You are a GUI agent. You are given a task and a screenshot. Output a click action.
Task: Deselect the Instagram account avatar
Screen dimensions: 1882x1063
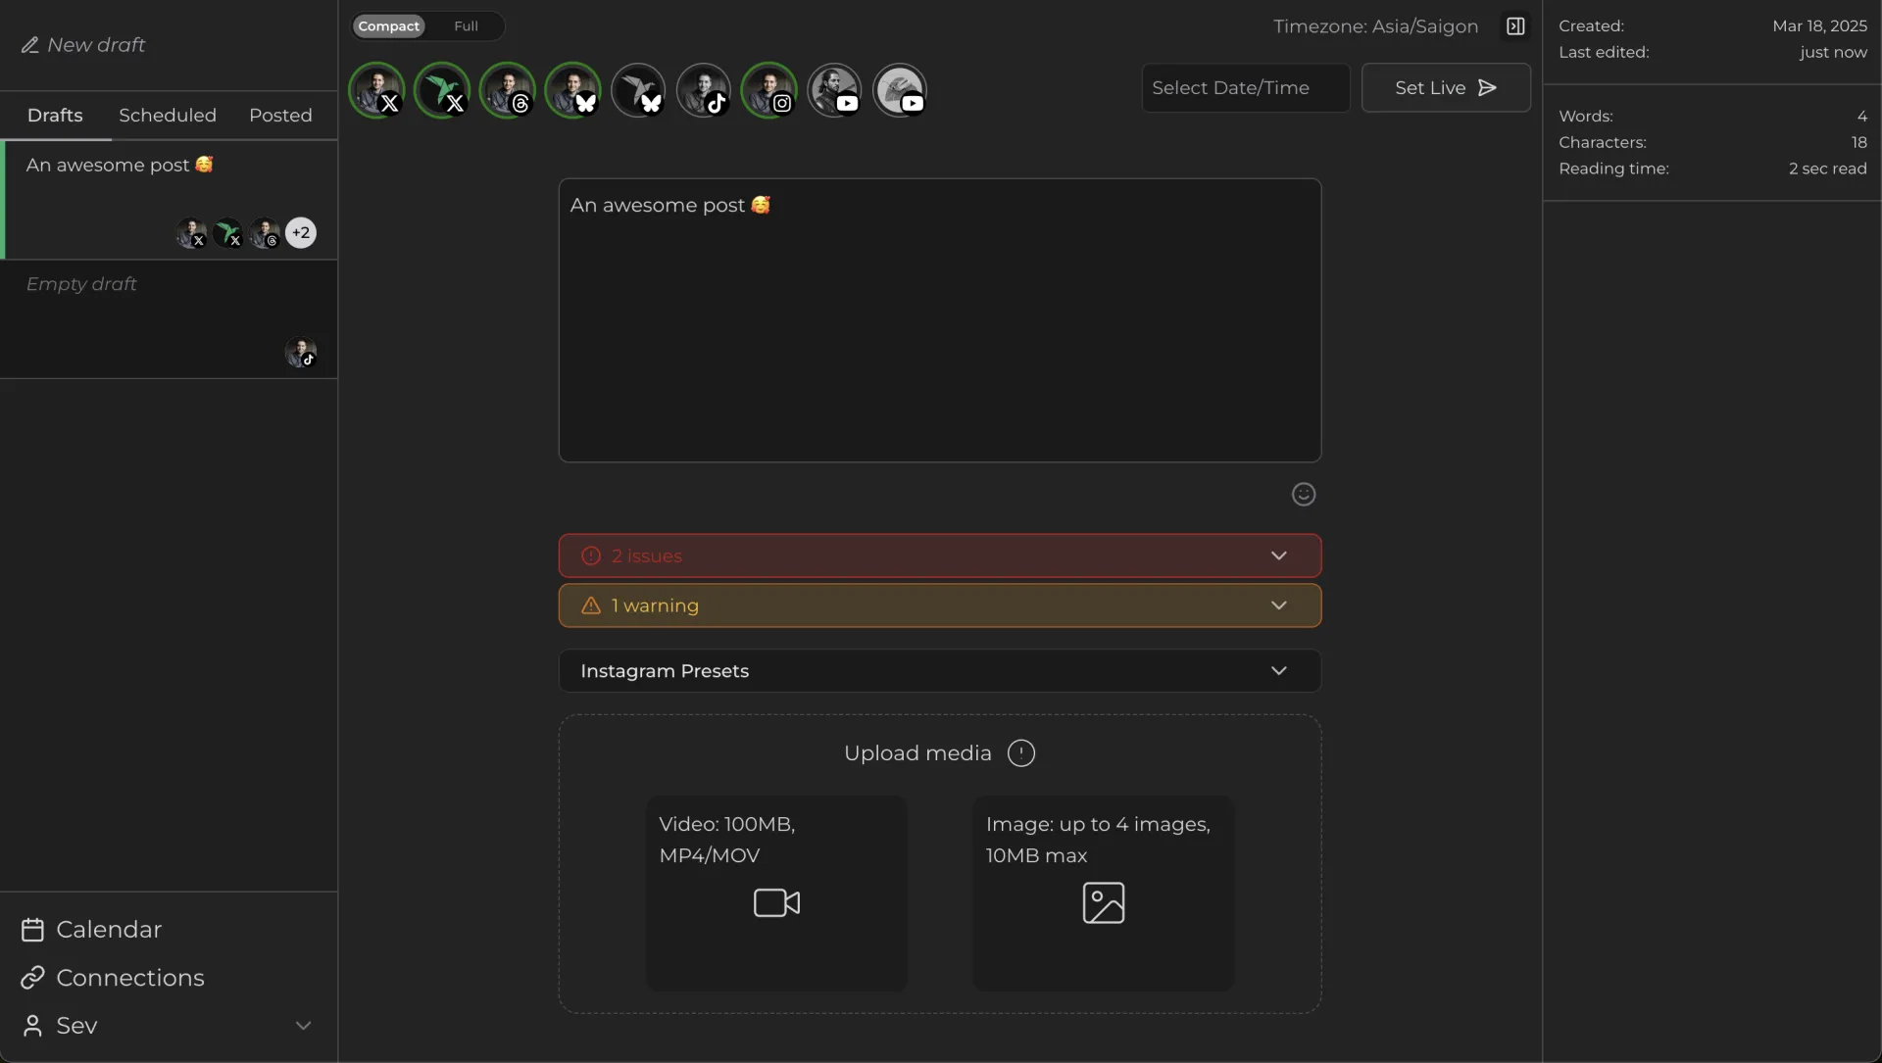[x=768, y=90]
